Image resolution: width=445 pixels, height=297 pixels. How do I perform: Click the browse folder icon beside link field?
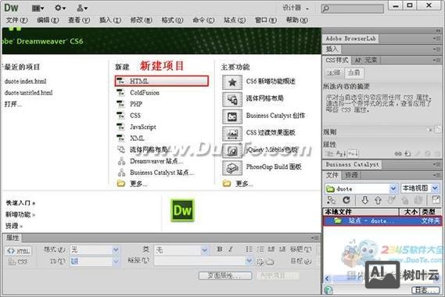tap(270, 261)
